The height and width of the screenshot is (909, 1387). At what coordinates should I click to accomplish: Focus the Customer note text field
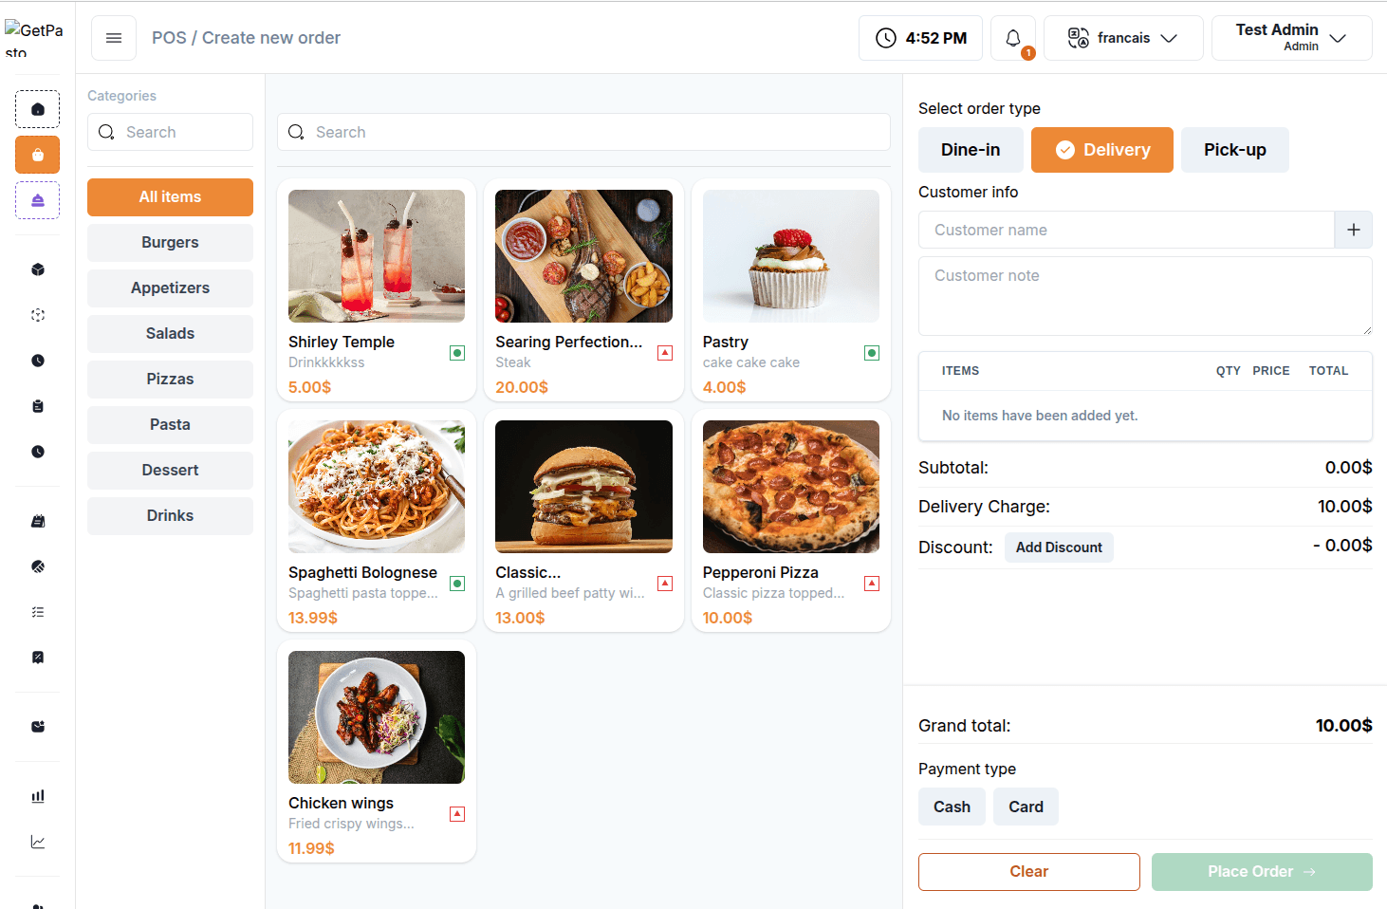coord(1145,295)
